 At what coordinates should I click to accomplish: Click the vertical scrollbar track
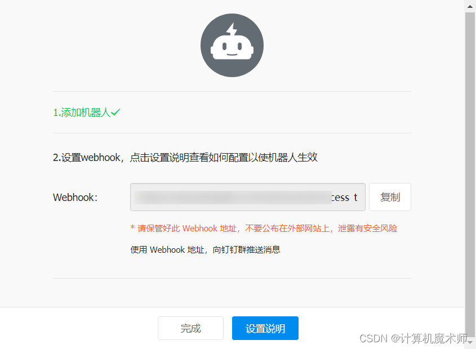point(470,174)
